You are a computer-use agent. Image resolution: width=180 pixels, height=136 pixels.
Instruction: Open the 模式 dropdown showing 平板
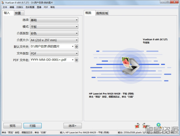point(54,27)
